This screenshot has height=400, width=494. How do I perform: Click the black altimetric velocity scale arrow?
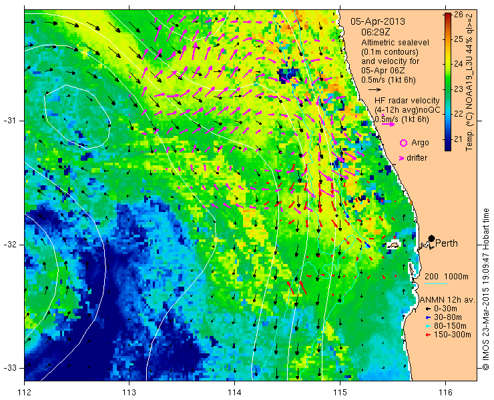click(x=375, y=89)
